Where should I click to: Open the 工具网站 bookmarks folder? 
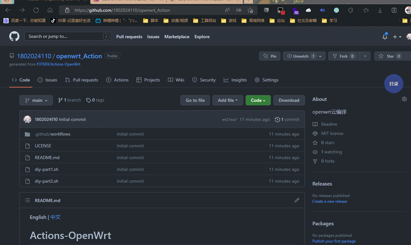205,21
